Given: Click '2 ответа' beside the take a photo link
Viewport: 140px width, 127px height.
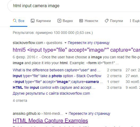Looking at the screenshot, I should point(114,76).
